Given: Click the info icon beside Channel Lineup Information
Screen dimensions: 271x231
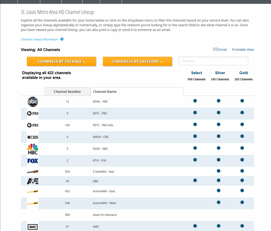Looking at the screenshot, I should click(62, 40).
